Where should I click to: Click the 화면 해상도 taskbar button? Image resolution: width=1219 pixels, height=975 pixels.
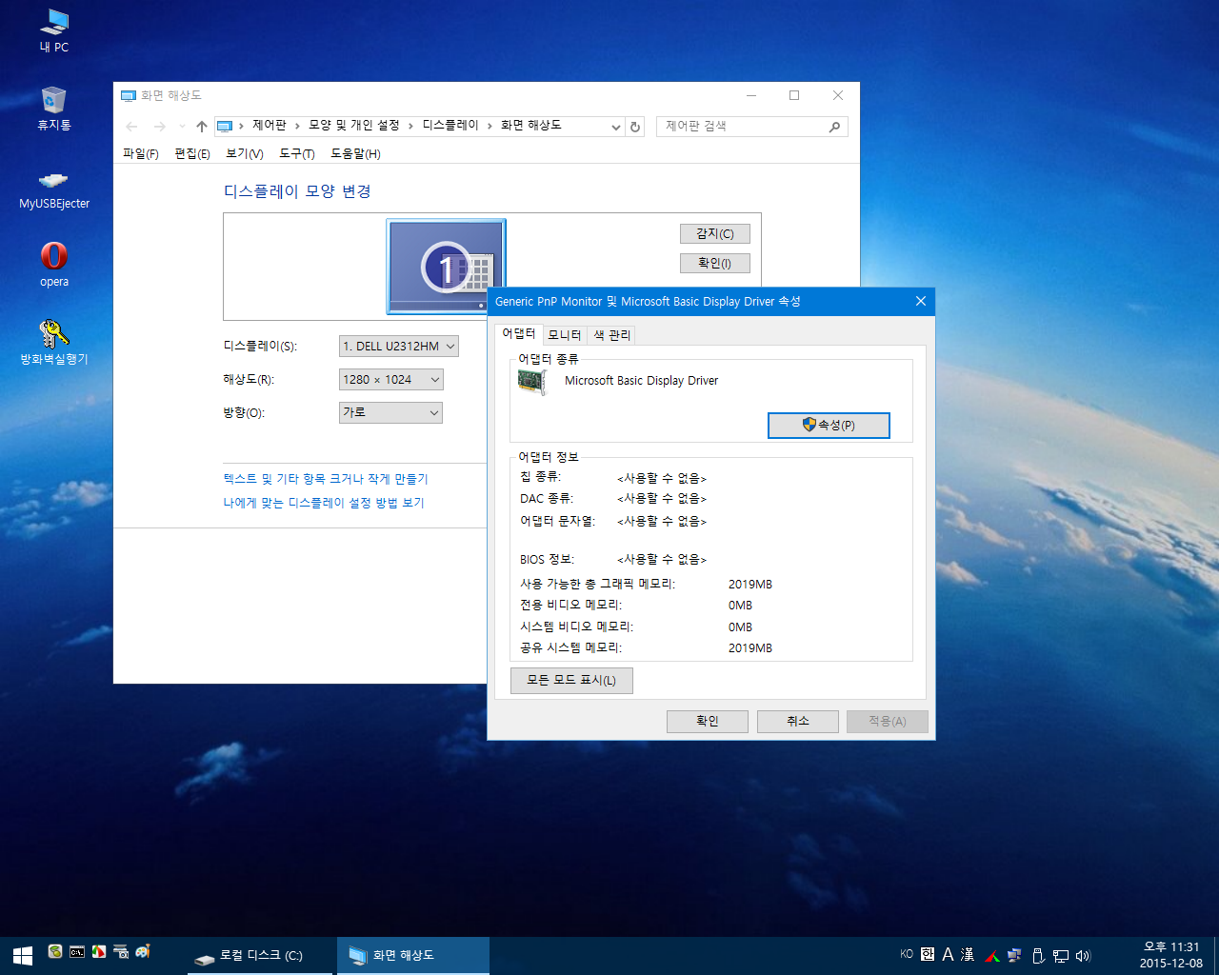(413, 956)
